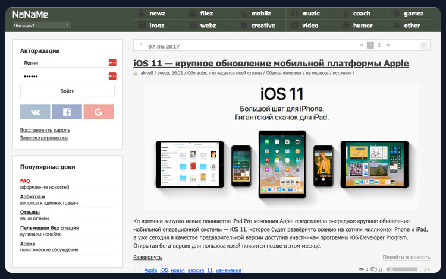Focus the Что ищем? search field
The height and width of the screenshot is (279, 446).
pyautogui.click(x=41, y=26)
